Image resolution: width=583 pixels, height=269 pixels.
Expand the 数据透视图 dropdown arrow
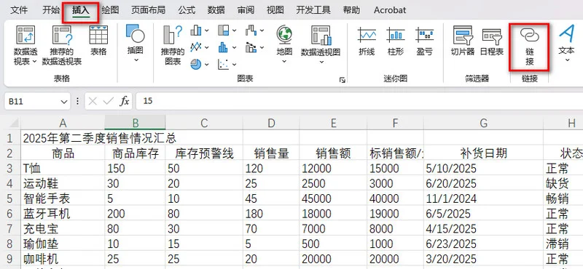(x=321, y=62)
